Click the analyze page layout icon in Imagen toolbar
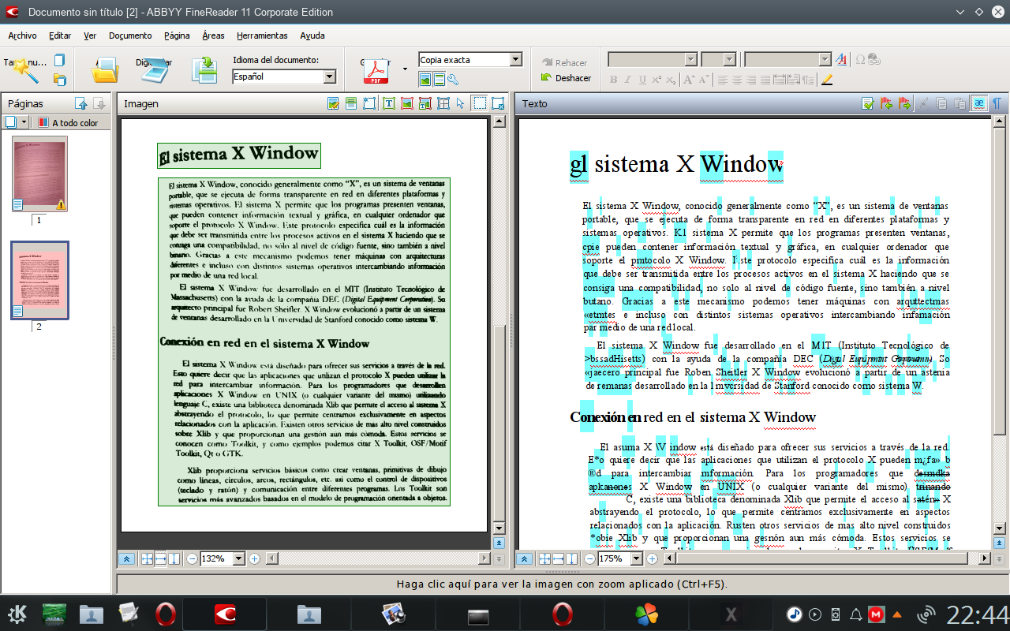The width and height of the screenshot is (1010, 631). coord(369,103)
